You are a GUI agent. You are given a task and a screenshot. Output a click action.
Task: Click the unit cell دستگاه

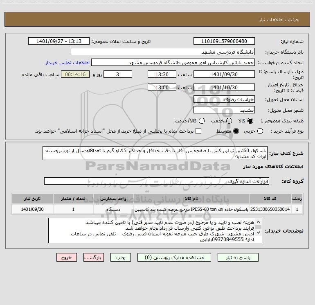click(x=113, y=209)
